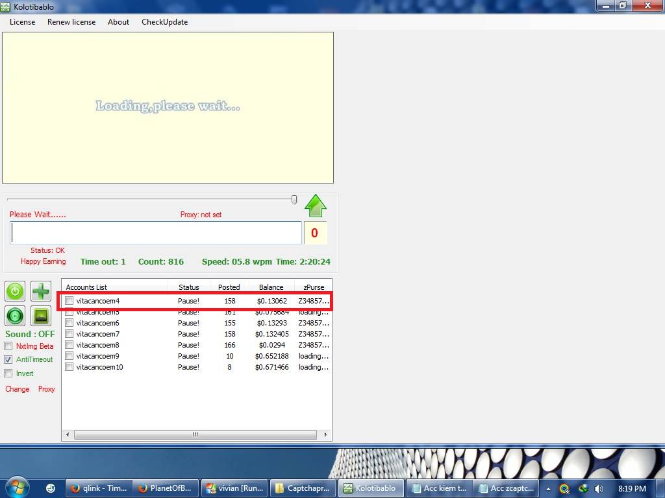The height and width of the screenshot is (498, 665).
Task: Click the Change link
Action: click(18, 389)
